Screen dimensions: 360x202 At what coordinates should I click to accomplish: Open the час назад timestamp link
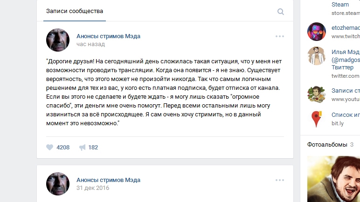coord(90,44)
